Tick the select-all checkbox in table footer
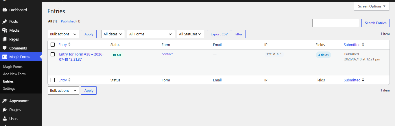Screen dimensions: 395x126 pyautogui.click(x=53, y=80)
